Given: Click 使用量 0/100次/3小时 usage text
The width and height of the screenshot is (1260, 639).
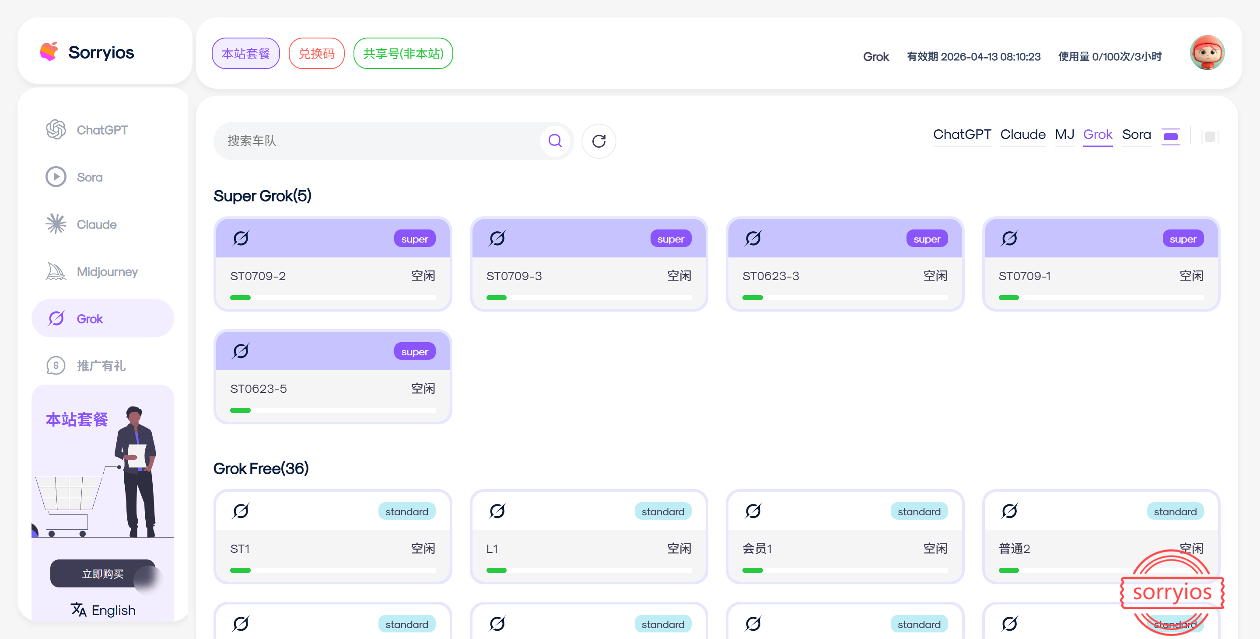Looking at the screenshot, I should [1110, 57].
